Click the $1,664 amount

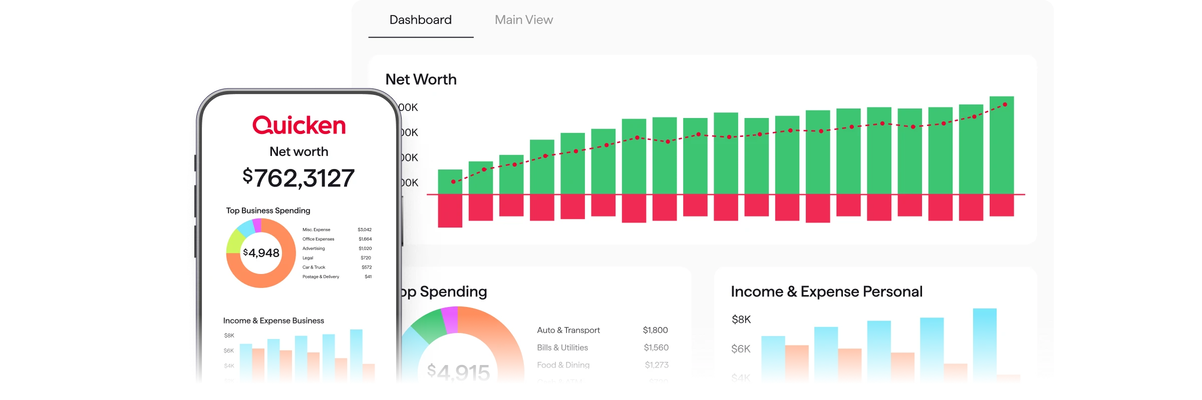click(365, 239)
